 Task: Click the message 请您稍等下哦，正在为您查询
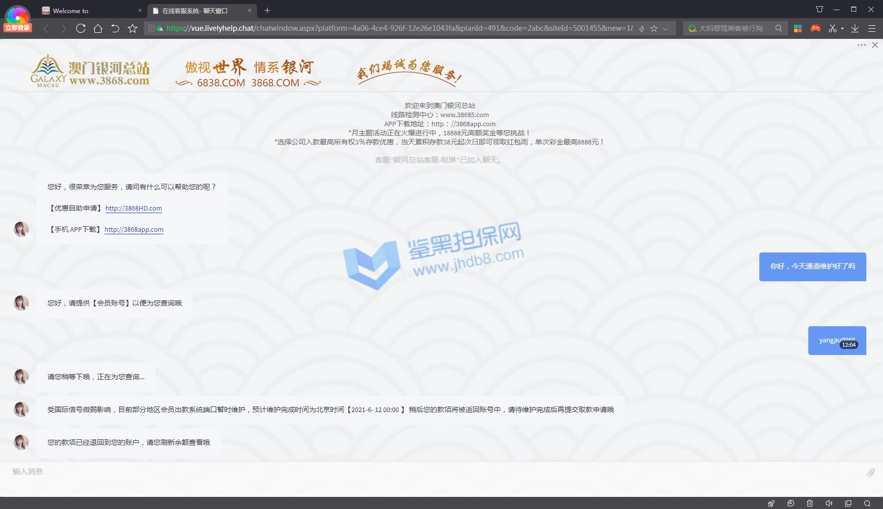pos(96,377)
